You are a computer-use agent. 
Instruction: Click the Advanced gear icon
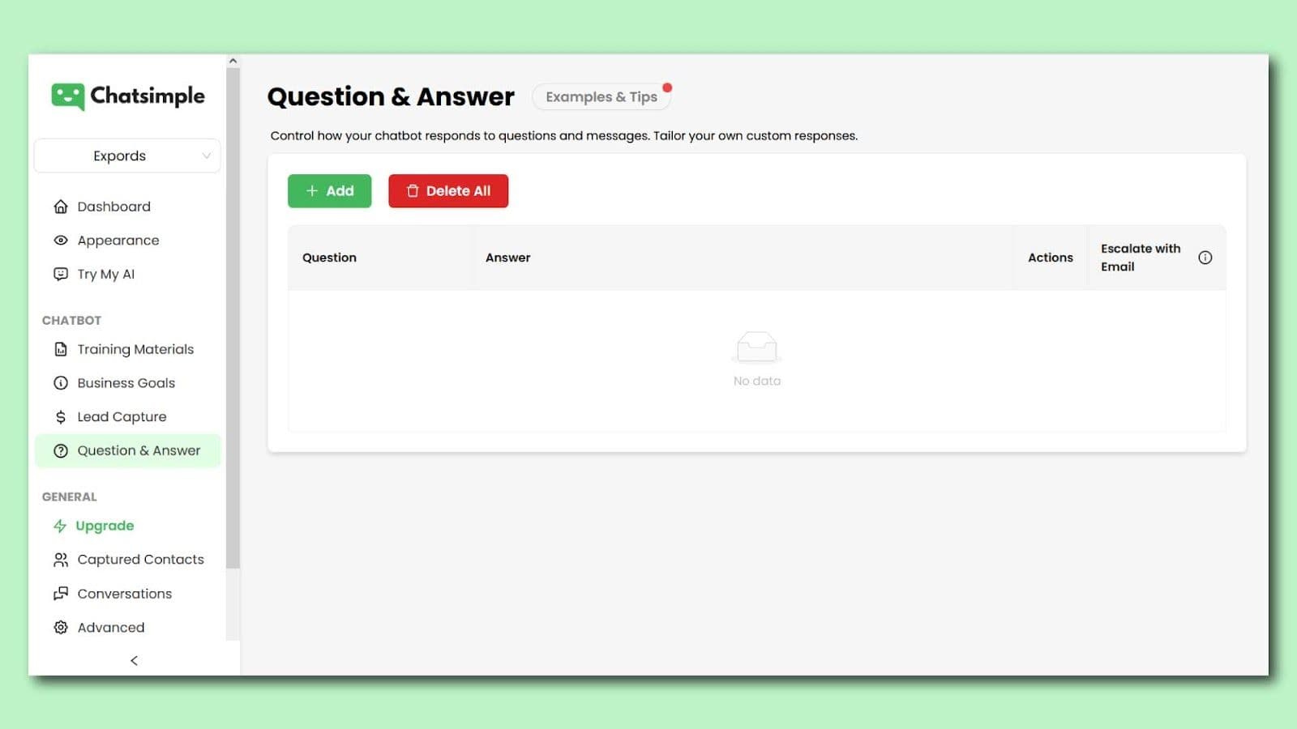click(61, 628)
